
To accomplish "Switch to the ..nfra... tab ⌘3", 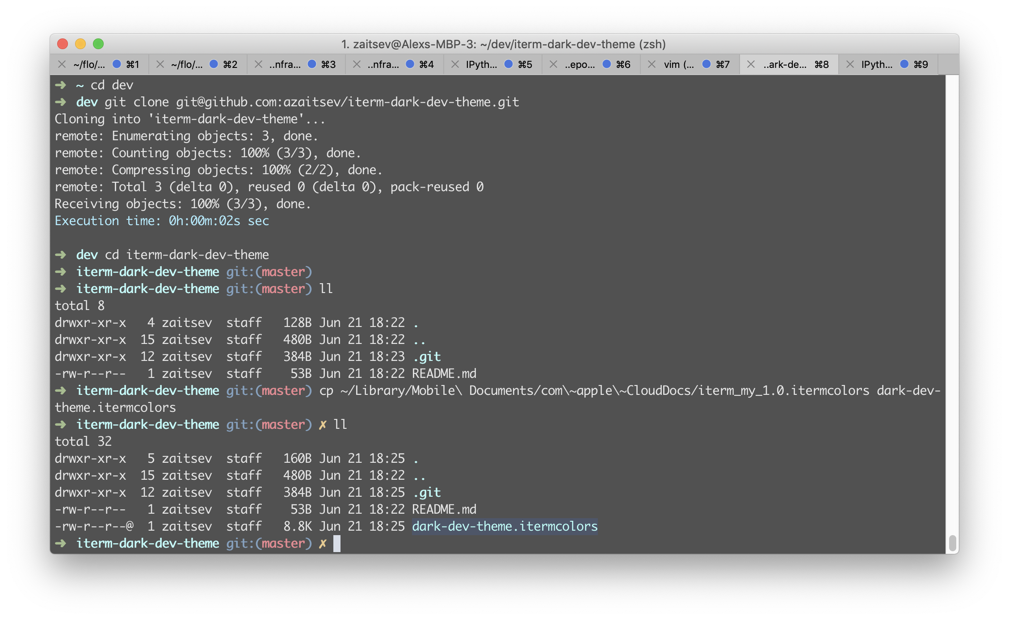I will click(296, 64).
